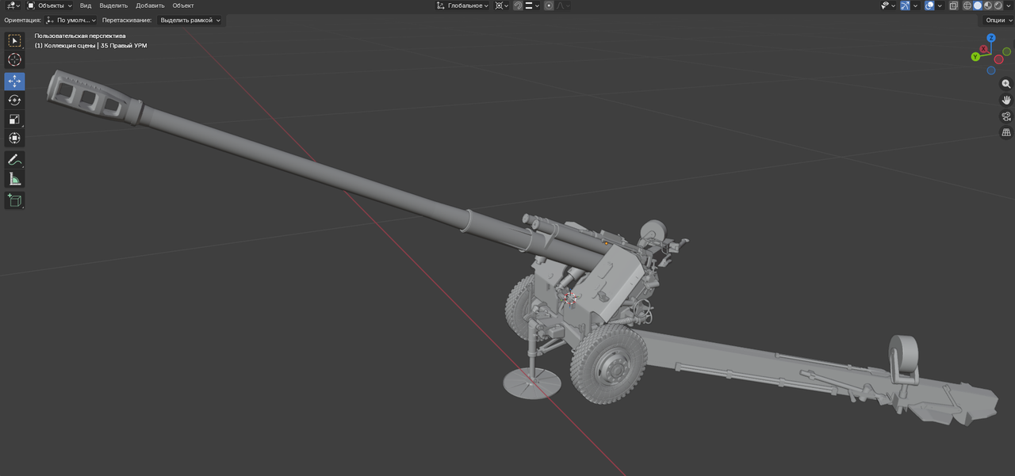This screenshot has height=476, width=1015.
Task: Open the snapping options dropdown
Action: point(532,6)
